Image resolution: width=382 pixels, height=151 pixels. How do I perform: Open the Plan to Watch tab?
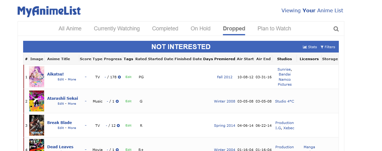(274, 29)
